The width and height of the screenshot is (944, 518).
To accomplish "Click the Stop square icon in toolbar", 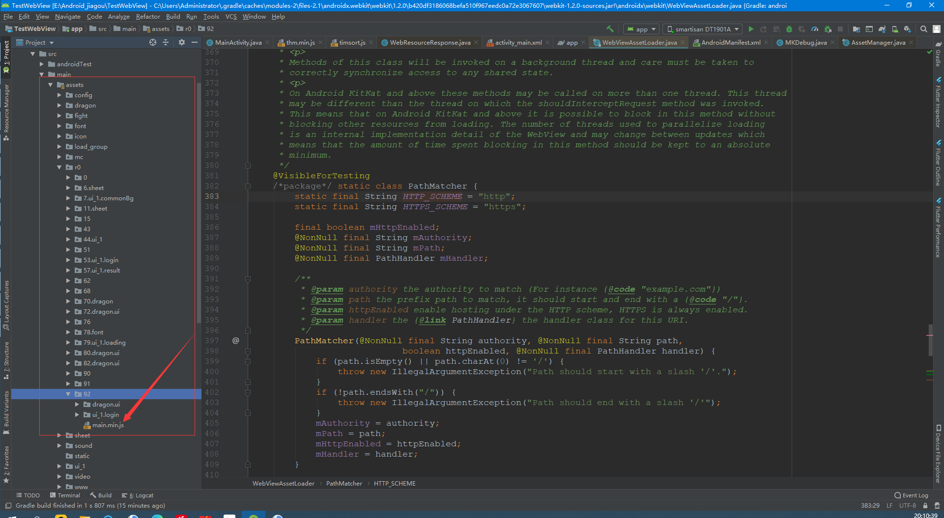I will (840, 29).
